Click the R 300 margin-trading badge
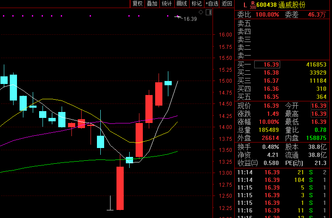Image resolution: width=332 pixels, height=218 pixels. coord(253,5)
